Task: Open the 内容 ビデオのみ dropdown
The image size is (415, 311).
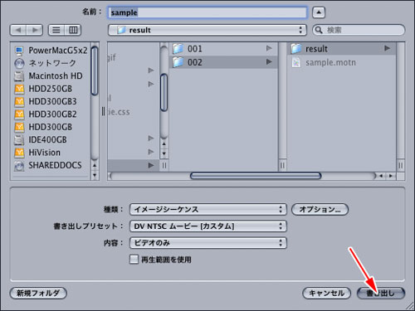Action: coord(208,243)
